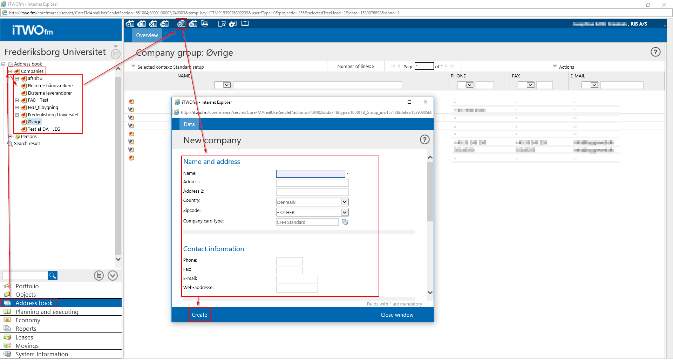Click the print icon in the top toolbar
673x364 pixels.
(x=205, y=24)
